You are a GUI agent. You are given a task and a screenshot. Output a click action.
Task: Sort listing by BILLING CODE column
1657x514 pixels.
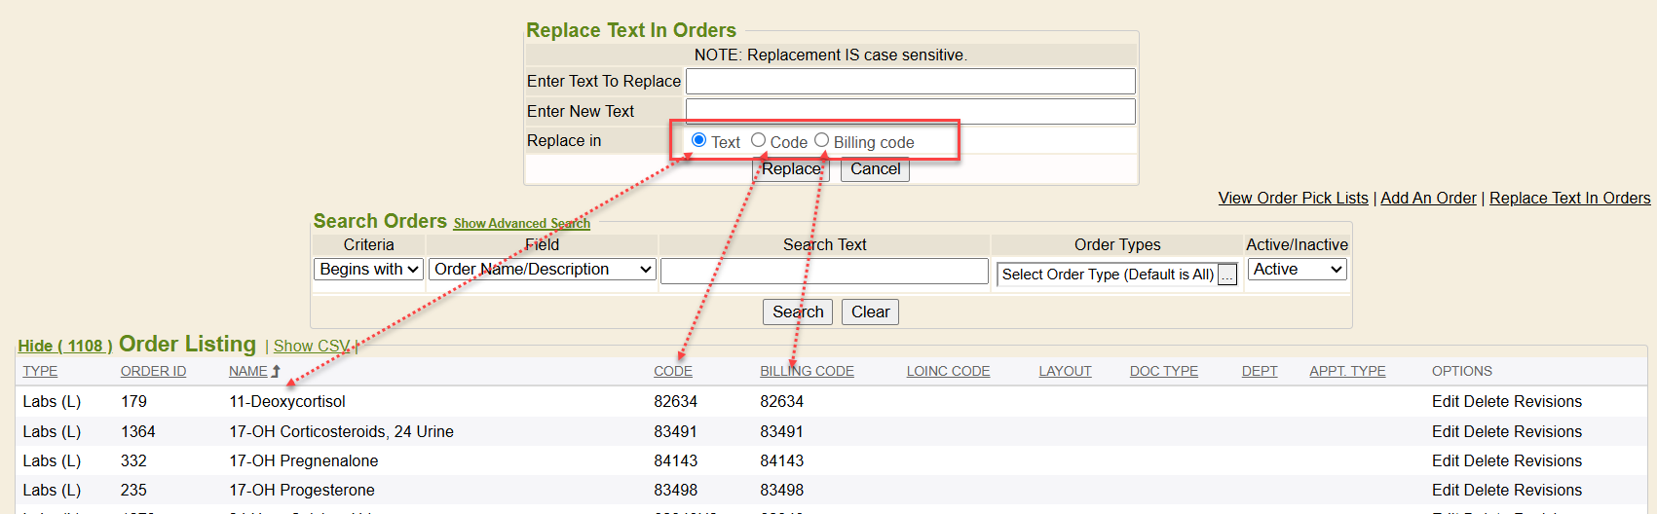coord(807,371)
